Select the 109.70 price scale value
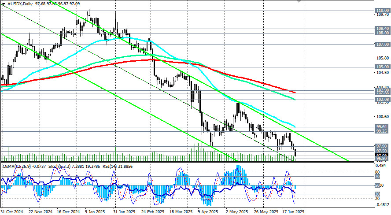Screen dimensions: 391x215 pyautogui.click(x=383, y=15)
